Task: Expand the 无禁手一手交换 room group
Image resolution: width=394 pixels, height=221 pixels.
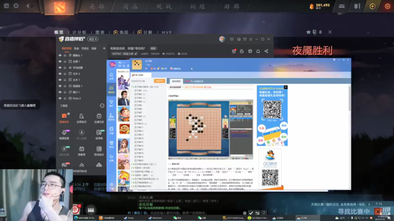Action: click(x=132, y=168)
